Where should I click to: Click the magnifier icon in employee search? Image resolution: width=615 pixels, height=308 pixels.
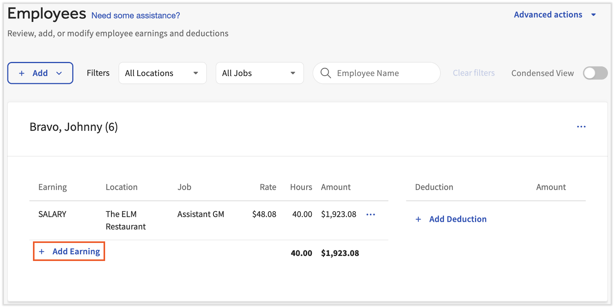pos(326,73)
